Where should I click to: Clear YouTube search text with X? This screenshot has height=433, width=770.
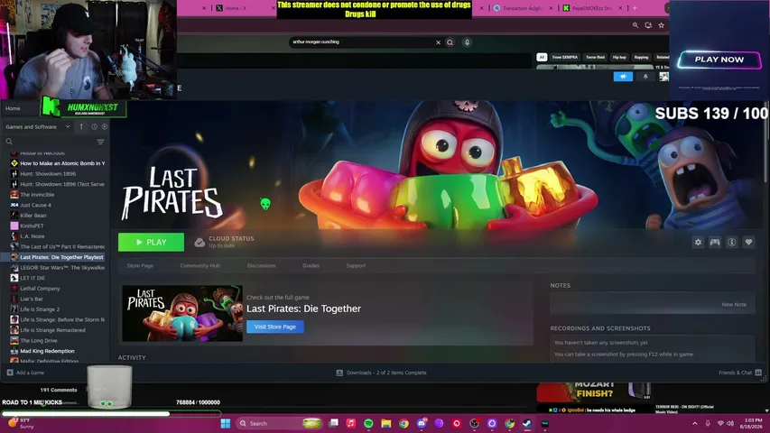pos(438,42)
